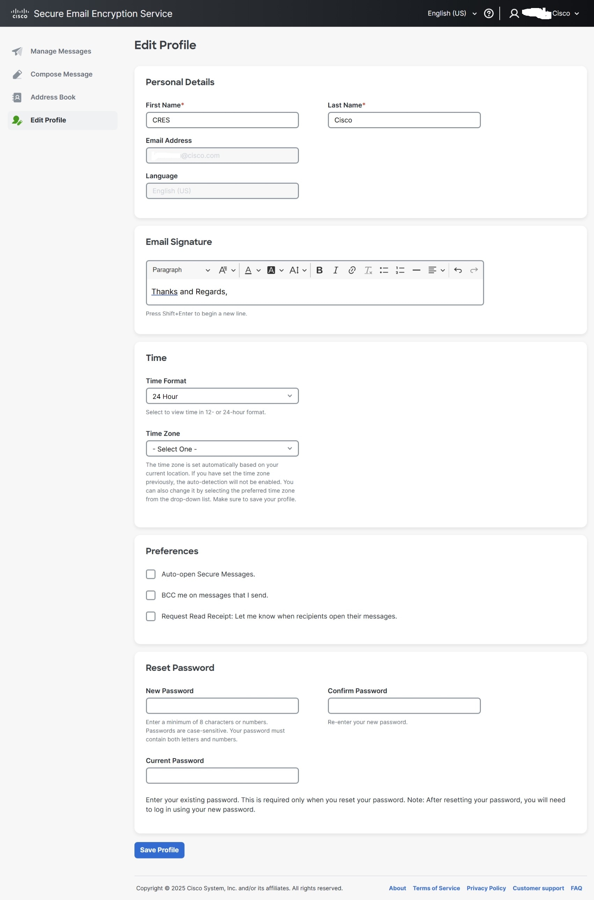Click the Manage Messages paper plane icon
The image size is (594, 900).
tap(17, 51)
